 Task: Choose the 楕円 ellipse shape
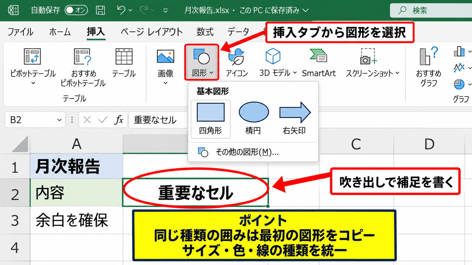(254, 119)
